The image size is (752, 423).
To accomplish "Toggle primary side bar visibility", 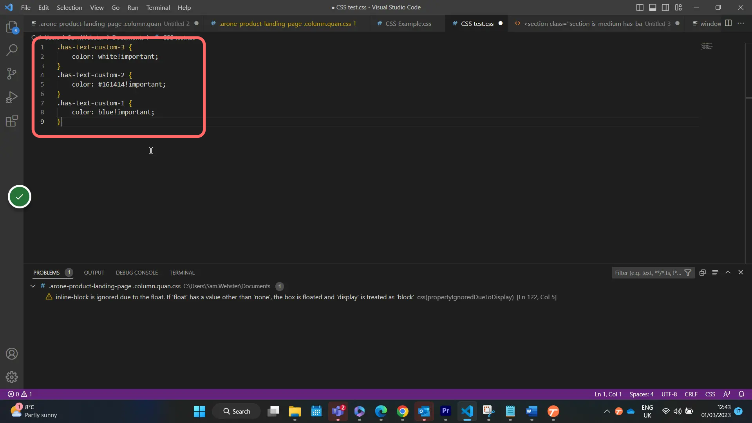I will (640, 7).
